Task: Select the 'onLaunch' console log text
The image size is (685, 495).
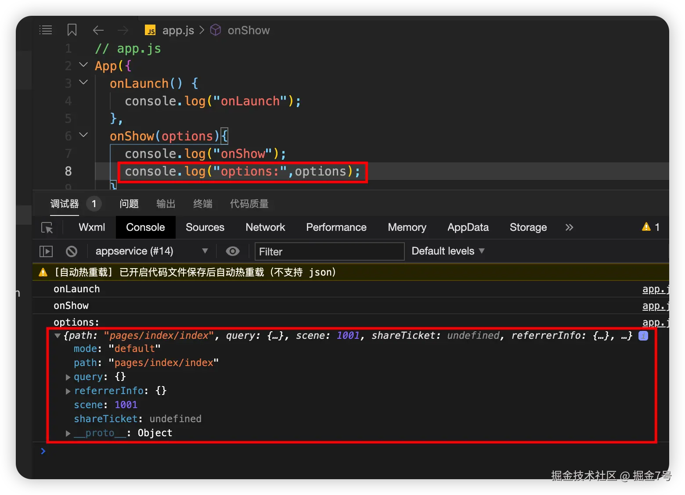Action: [x=77, y=289]
